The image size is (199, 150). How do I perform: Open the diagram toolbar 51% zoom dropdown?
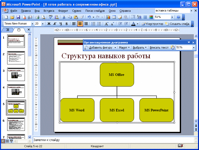(194, 48)
